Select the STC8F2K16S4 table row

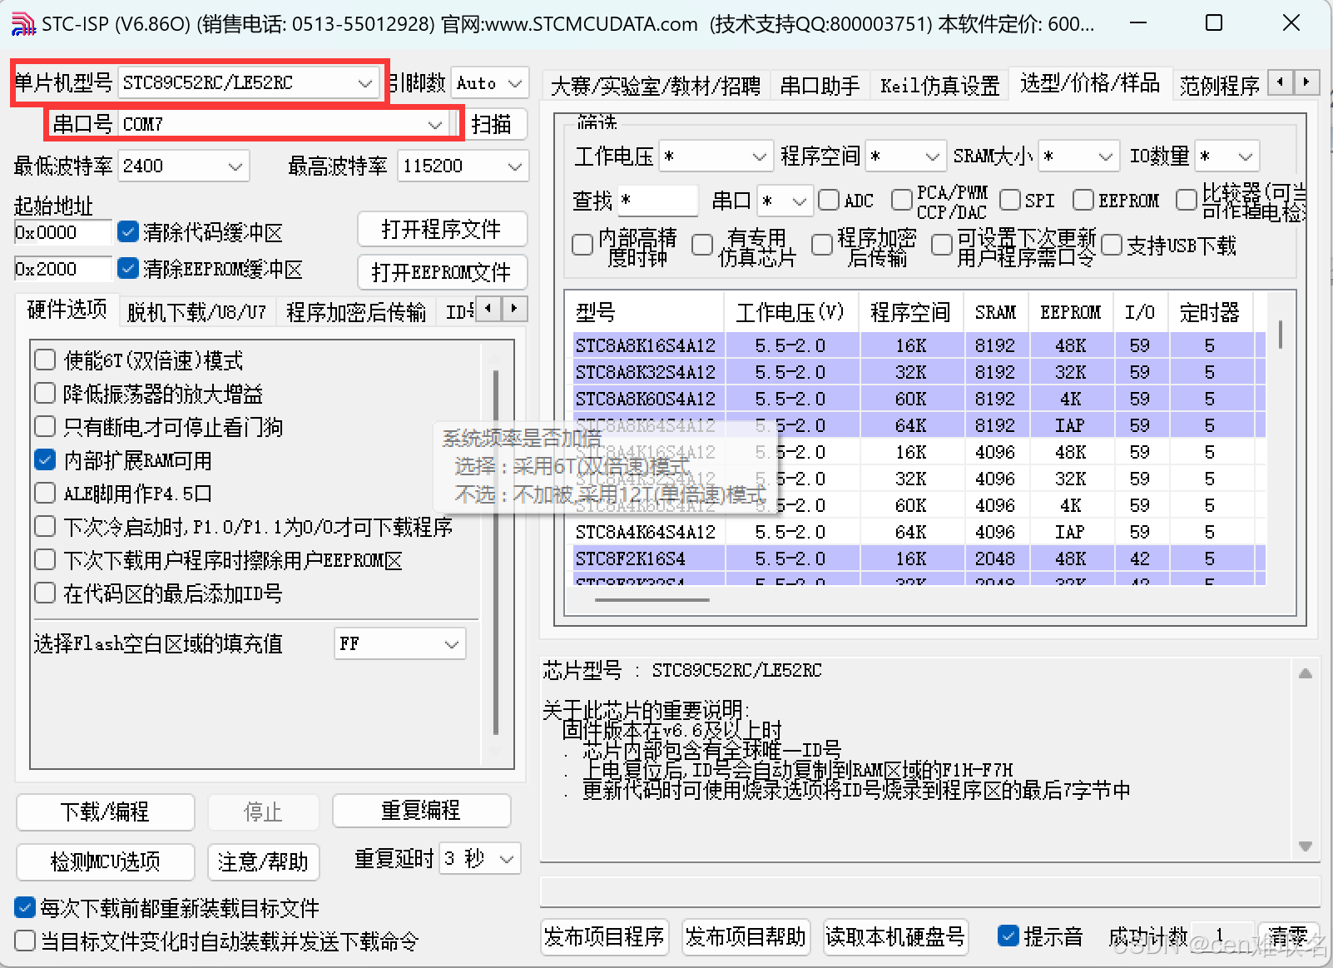point(919,558)
